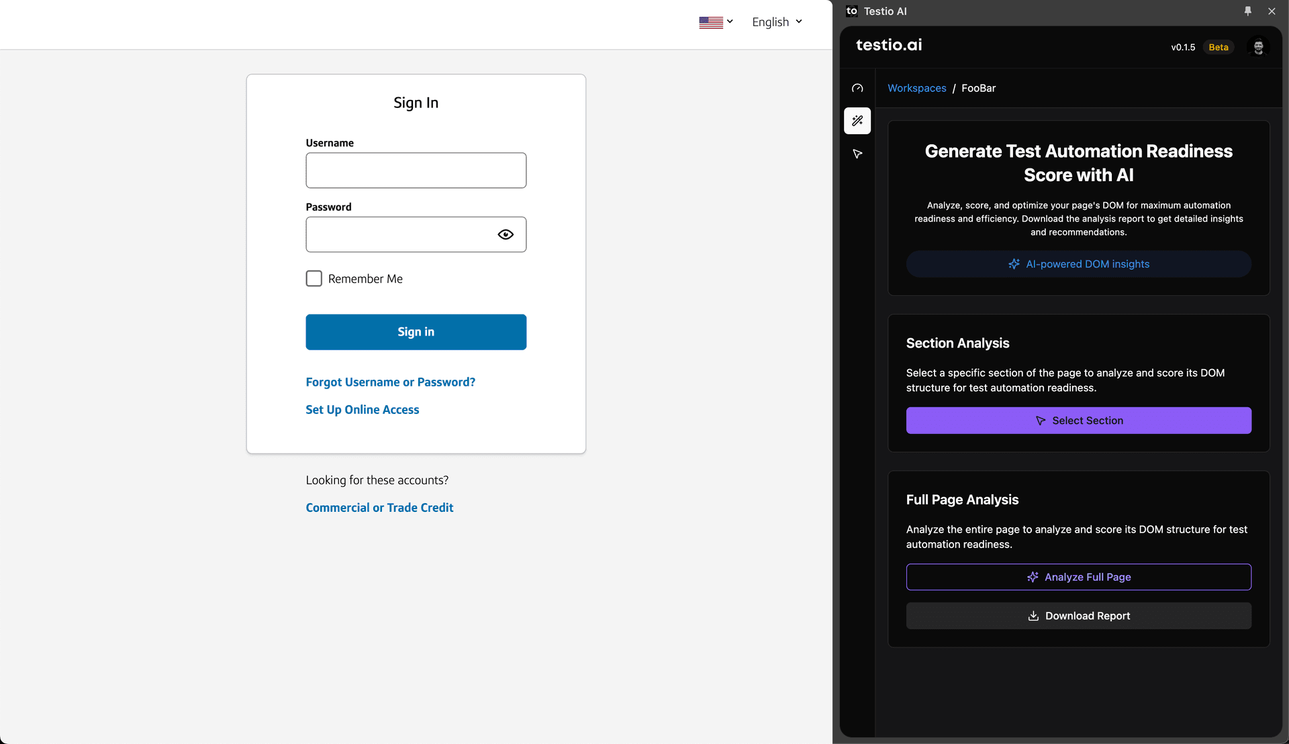Go to Workspaces breadcrumb
1289x744 pixels.
(x=916, y=88)
